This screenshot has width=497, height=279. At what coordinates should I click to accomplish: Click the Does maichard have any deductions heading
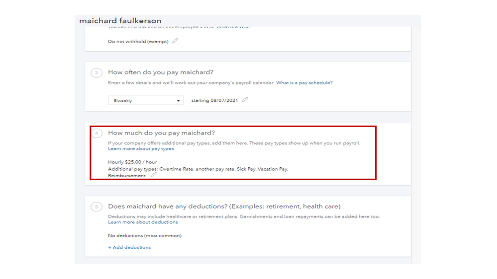coord(224,207)
